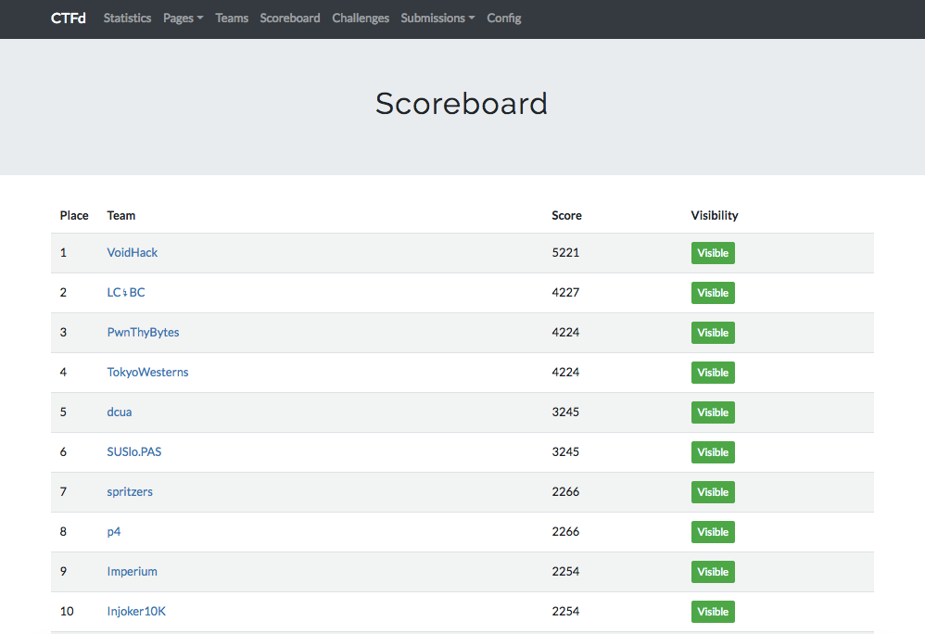Navigate to the Challenges page

point(361,18)
